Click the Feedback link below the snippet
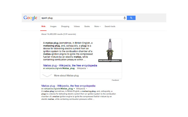The height and width of the screenshot is (117, 188). tap(115, 80)
